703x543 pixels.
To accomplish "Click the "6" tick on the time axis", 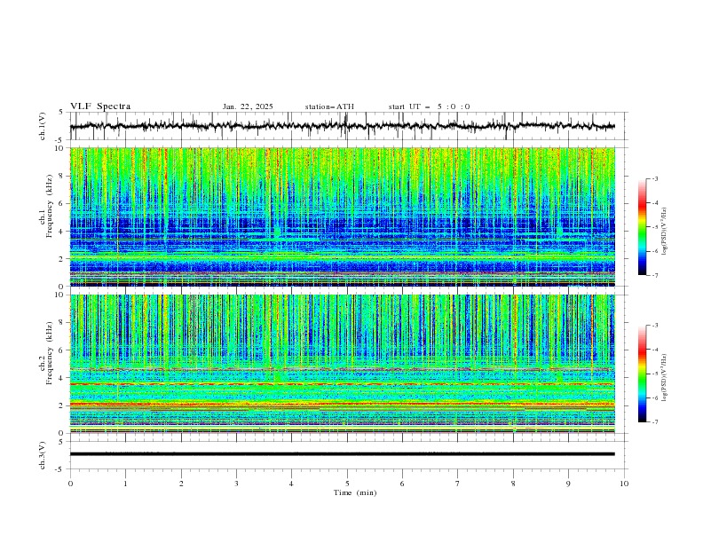I will 402,484.
